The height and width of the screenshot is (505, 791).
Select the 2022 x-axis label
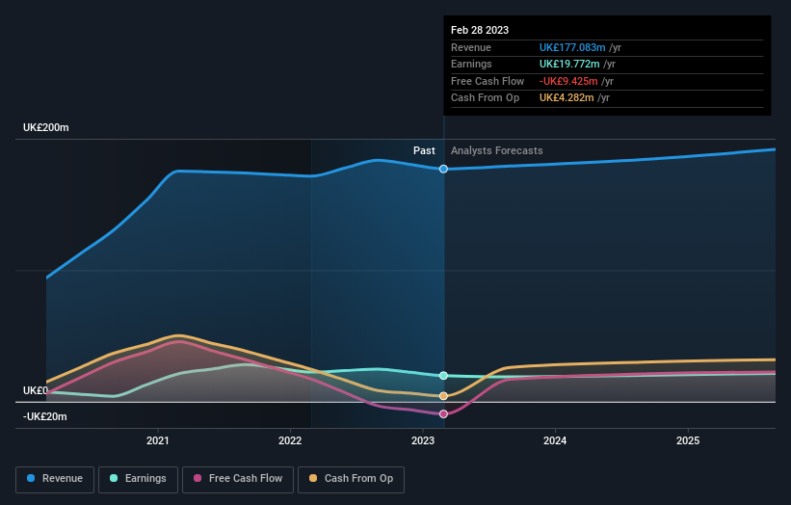pyautogui.click(x=290, y=441)
